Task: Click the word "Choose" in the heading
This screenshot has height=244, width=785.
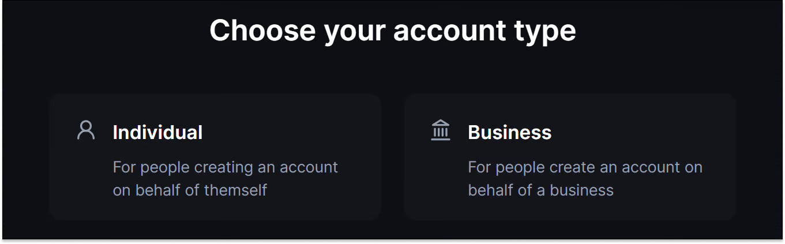Action: click(262, 30)
